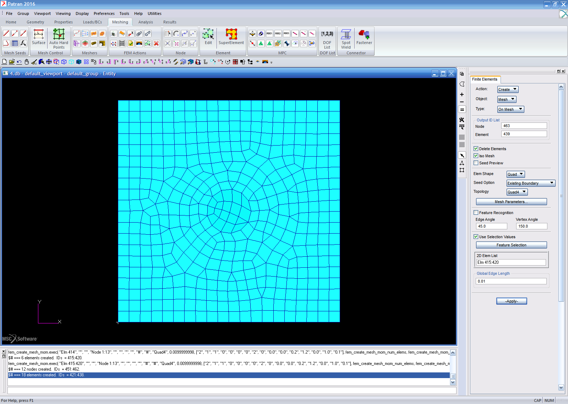Click the New file toolbar icon
The width and height of the screenshot is (568, 404).
pos(4,62)
